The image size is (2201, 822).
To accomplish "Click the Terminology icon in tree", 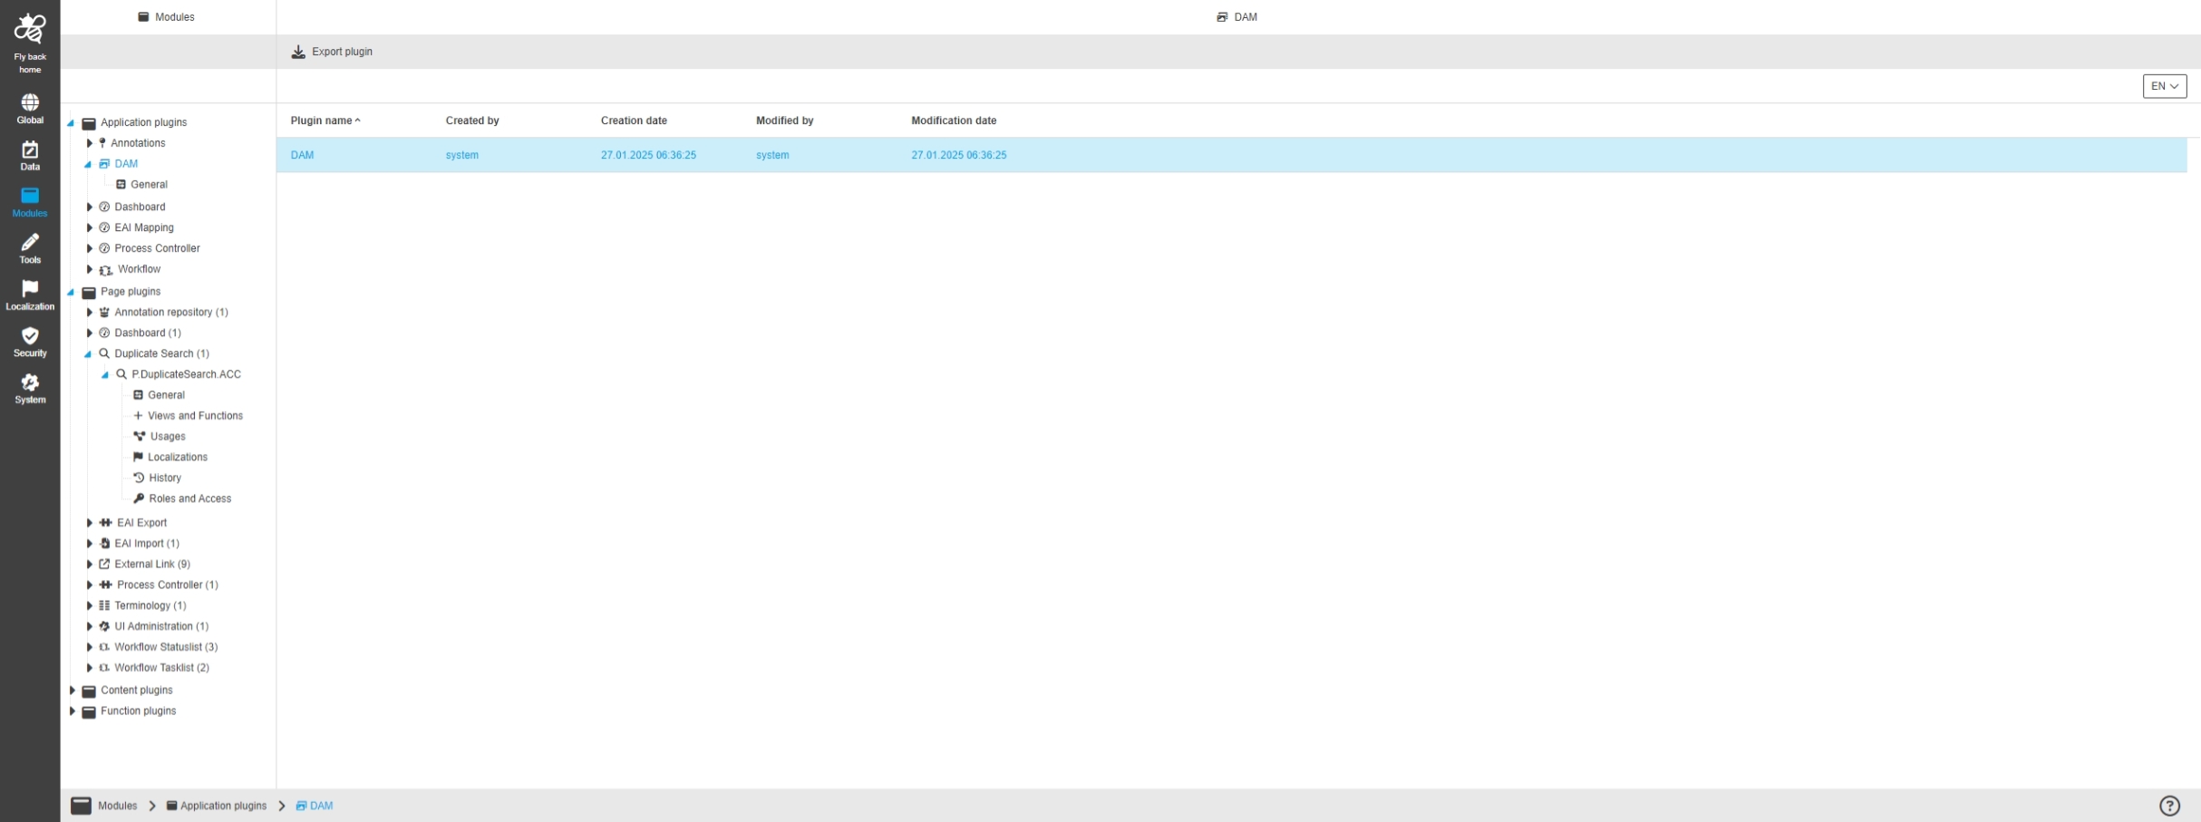I will (x=104, y=605).
